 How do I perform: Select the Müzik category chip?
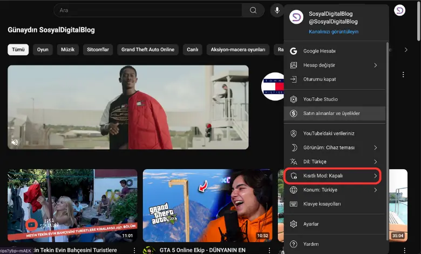(x=67, y=50)
